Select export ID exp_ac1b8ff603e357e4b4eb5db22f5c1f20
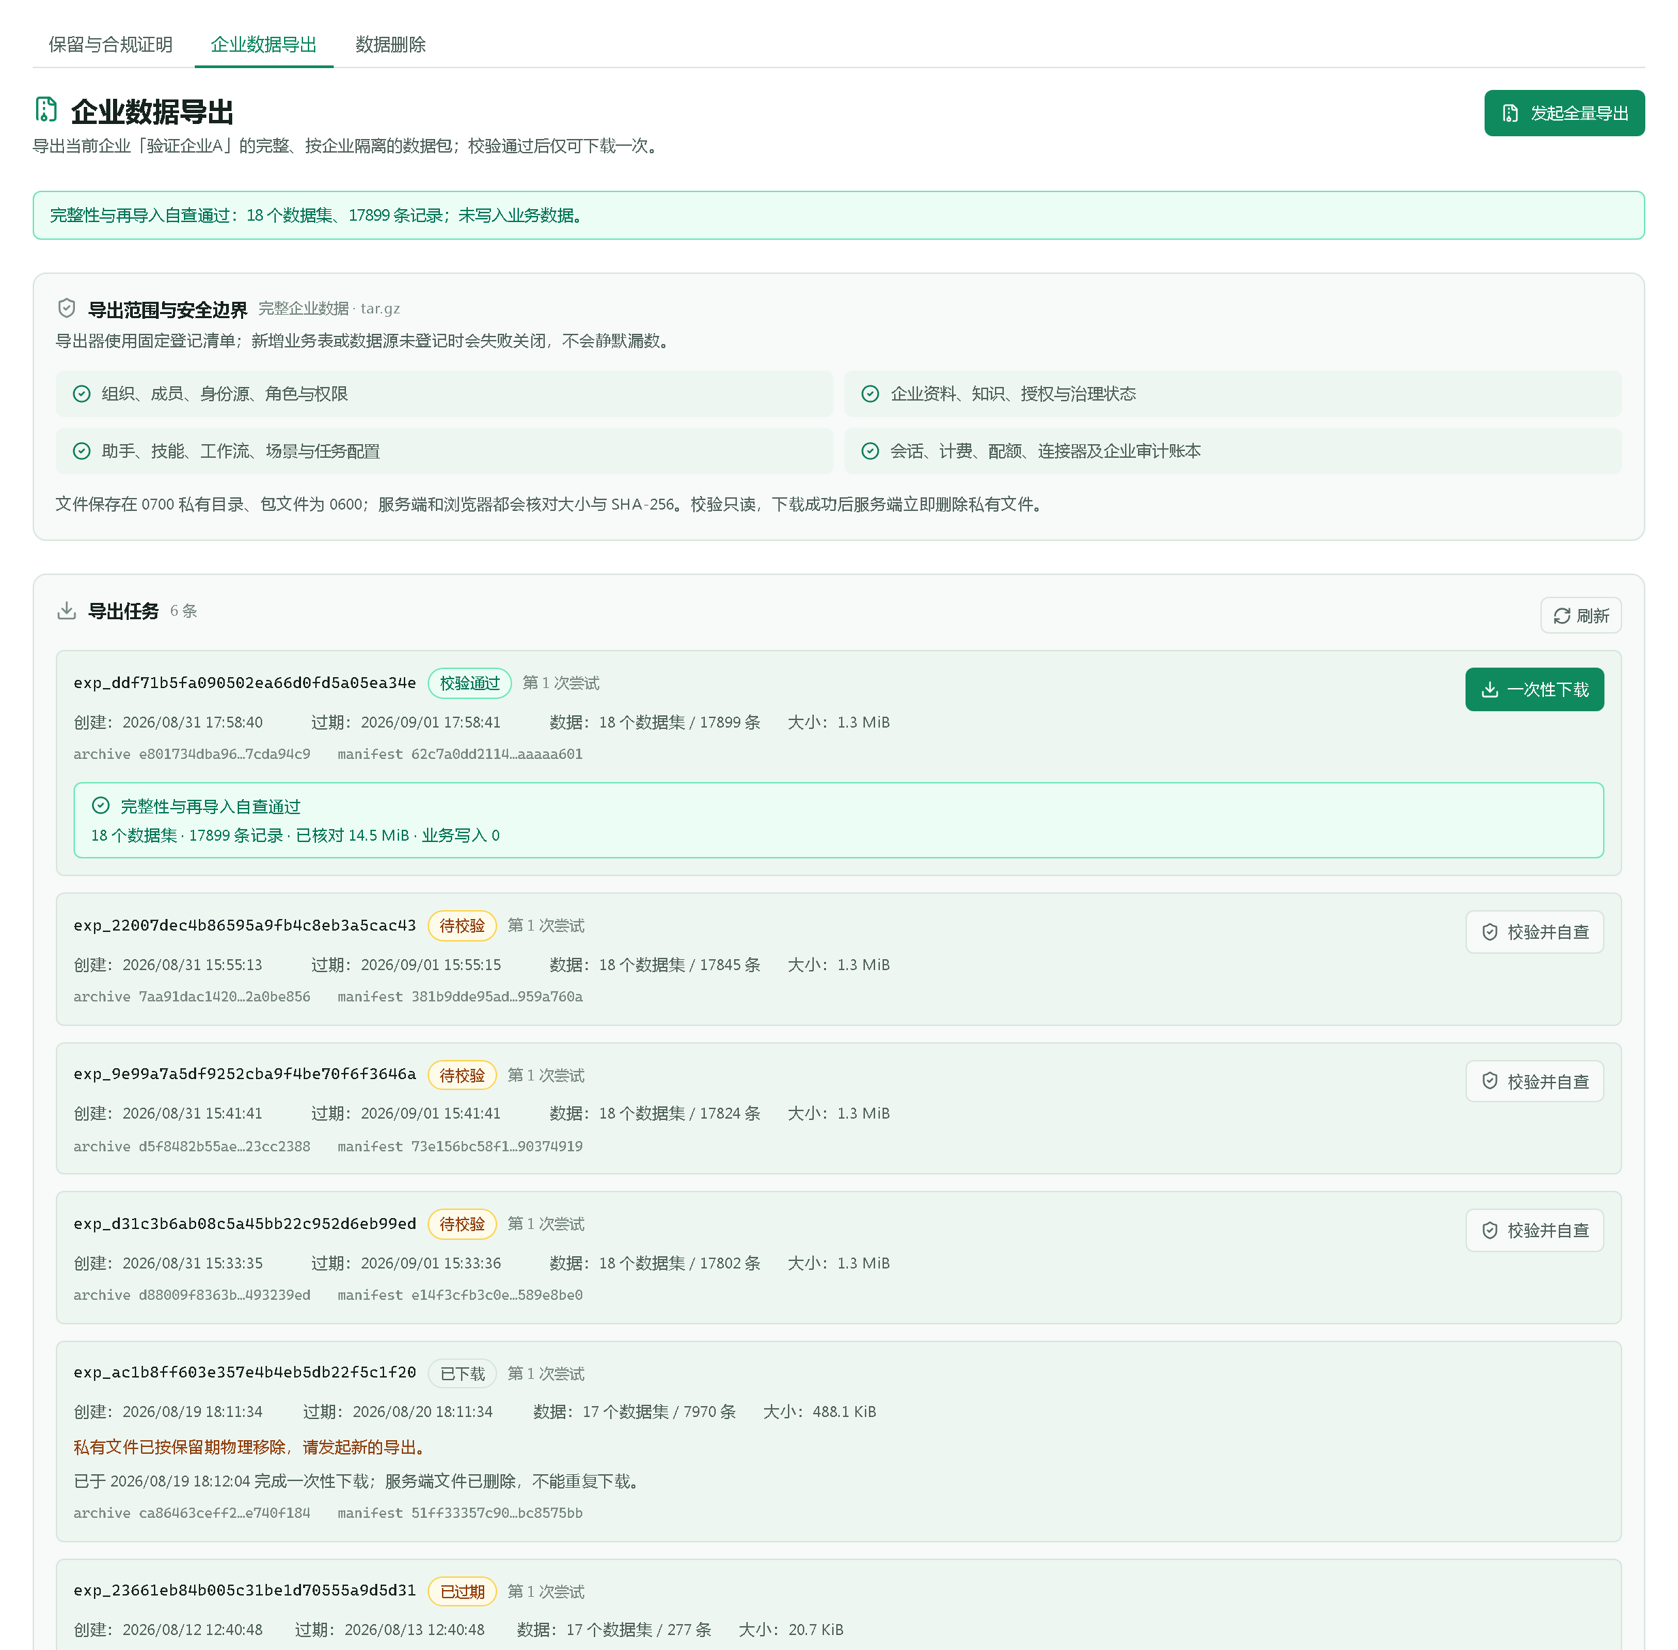The width and height of the screenshot is (1678, 1650). pos(244,1373)
